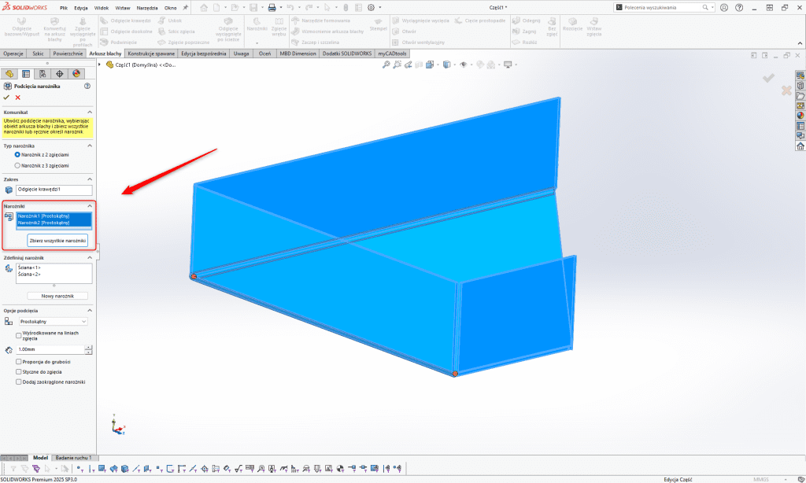Open the PropertyManager tab icon
This screenshot has width=806, height=483.
point(26,73)
